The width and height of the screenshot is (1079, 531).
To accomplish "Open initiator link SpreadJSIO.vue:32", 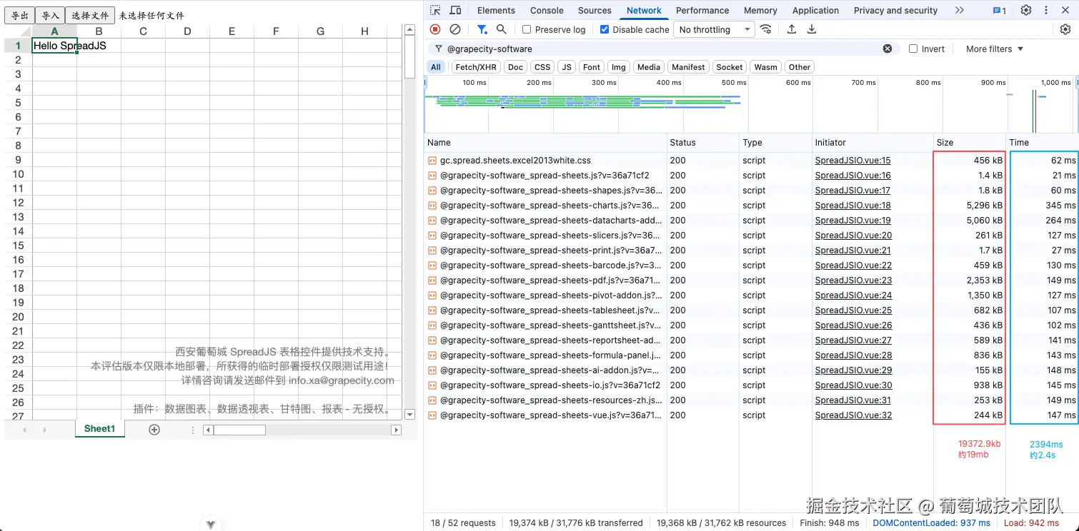I will [853, 415].
